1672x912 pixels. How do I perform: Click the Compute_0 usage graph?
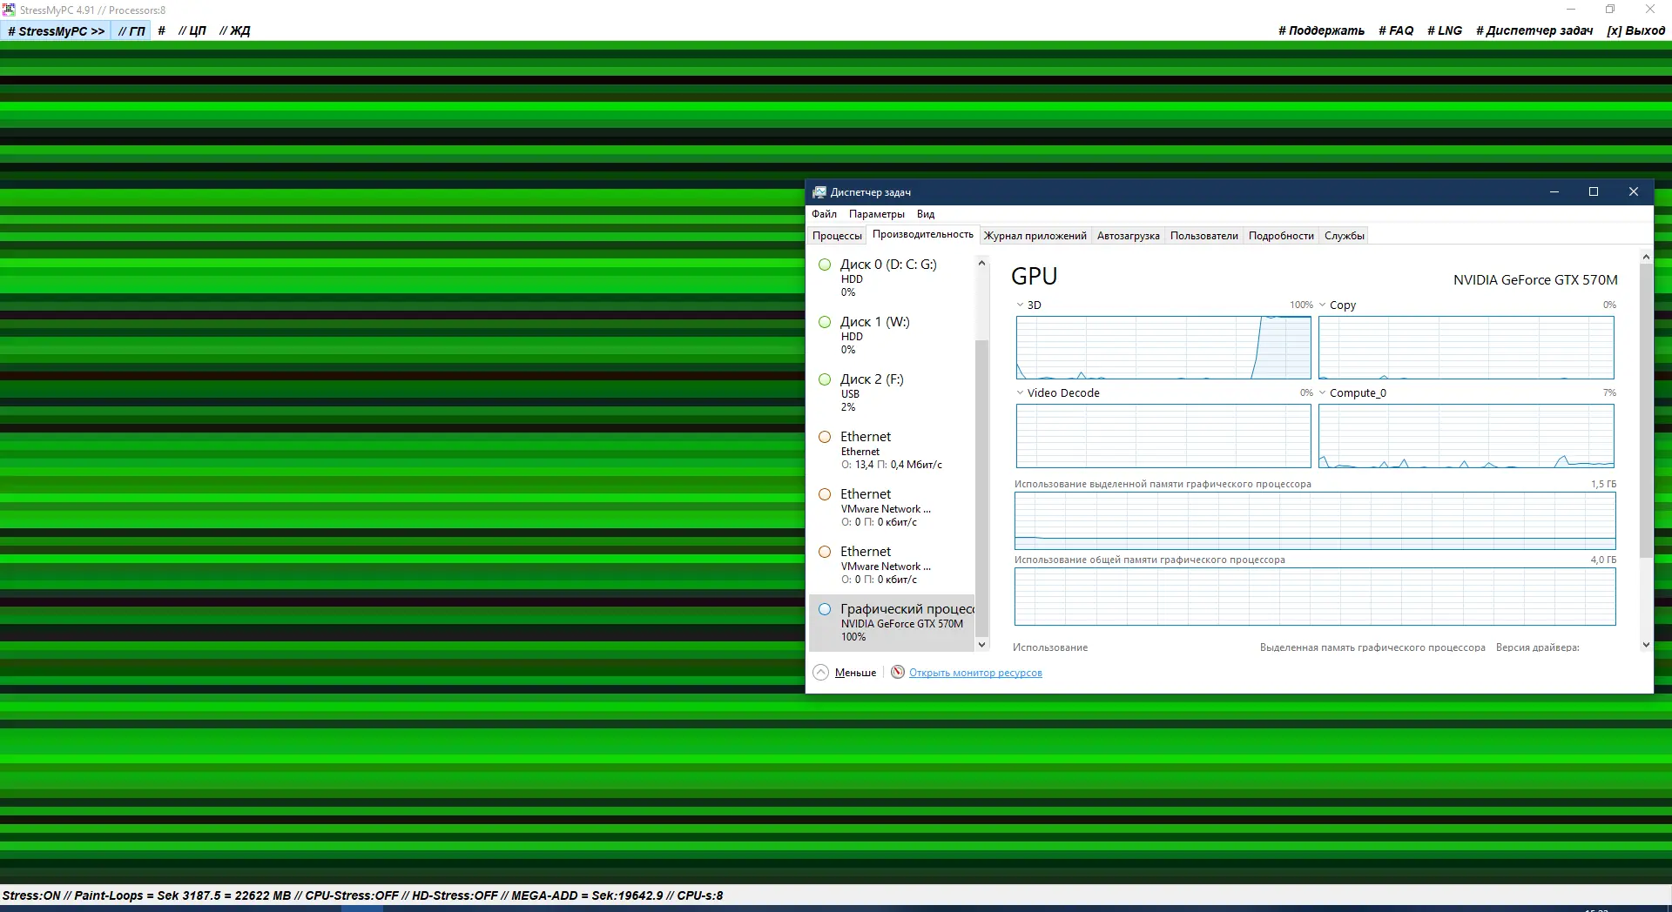point(1466,436)
